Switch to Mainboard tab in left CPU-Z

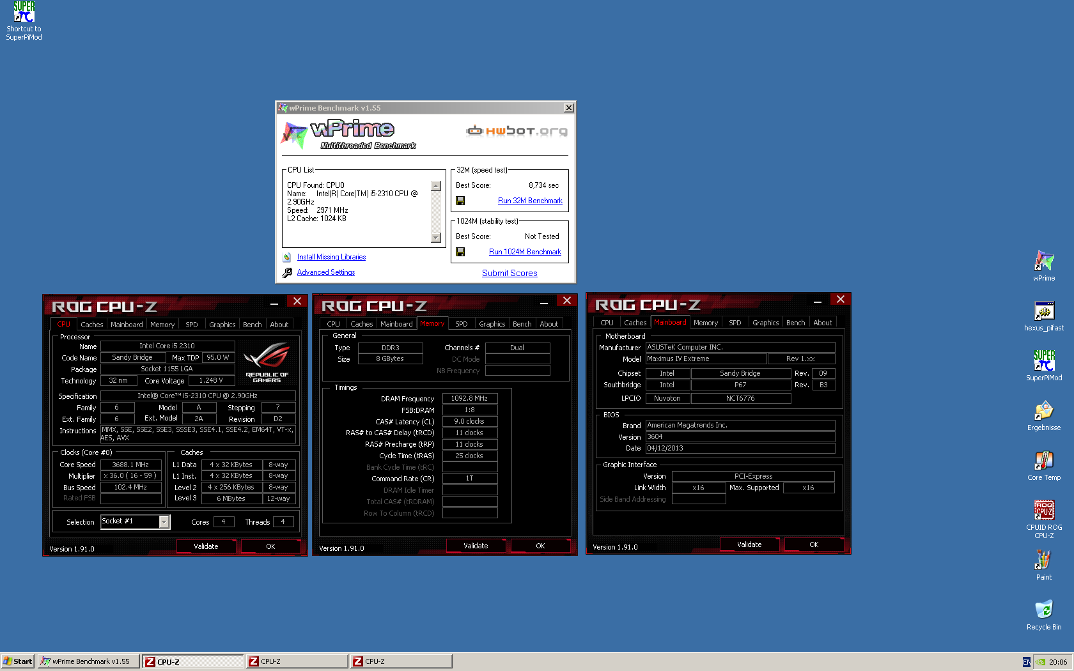click(x=127, y=325)
